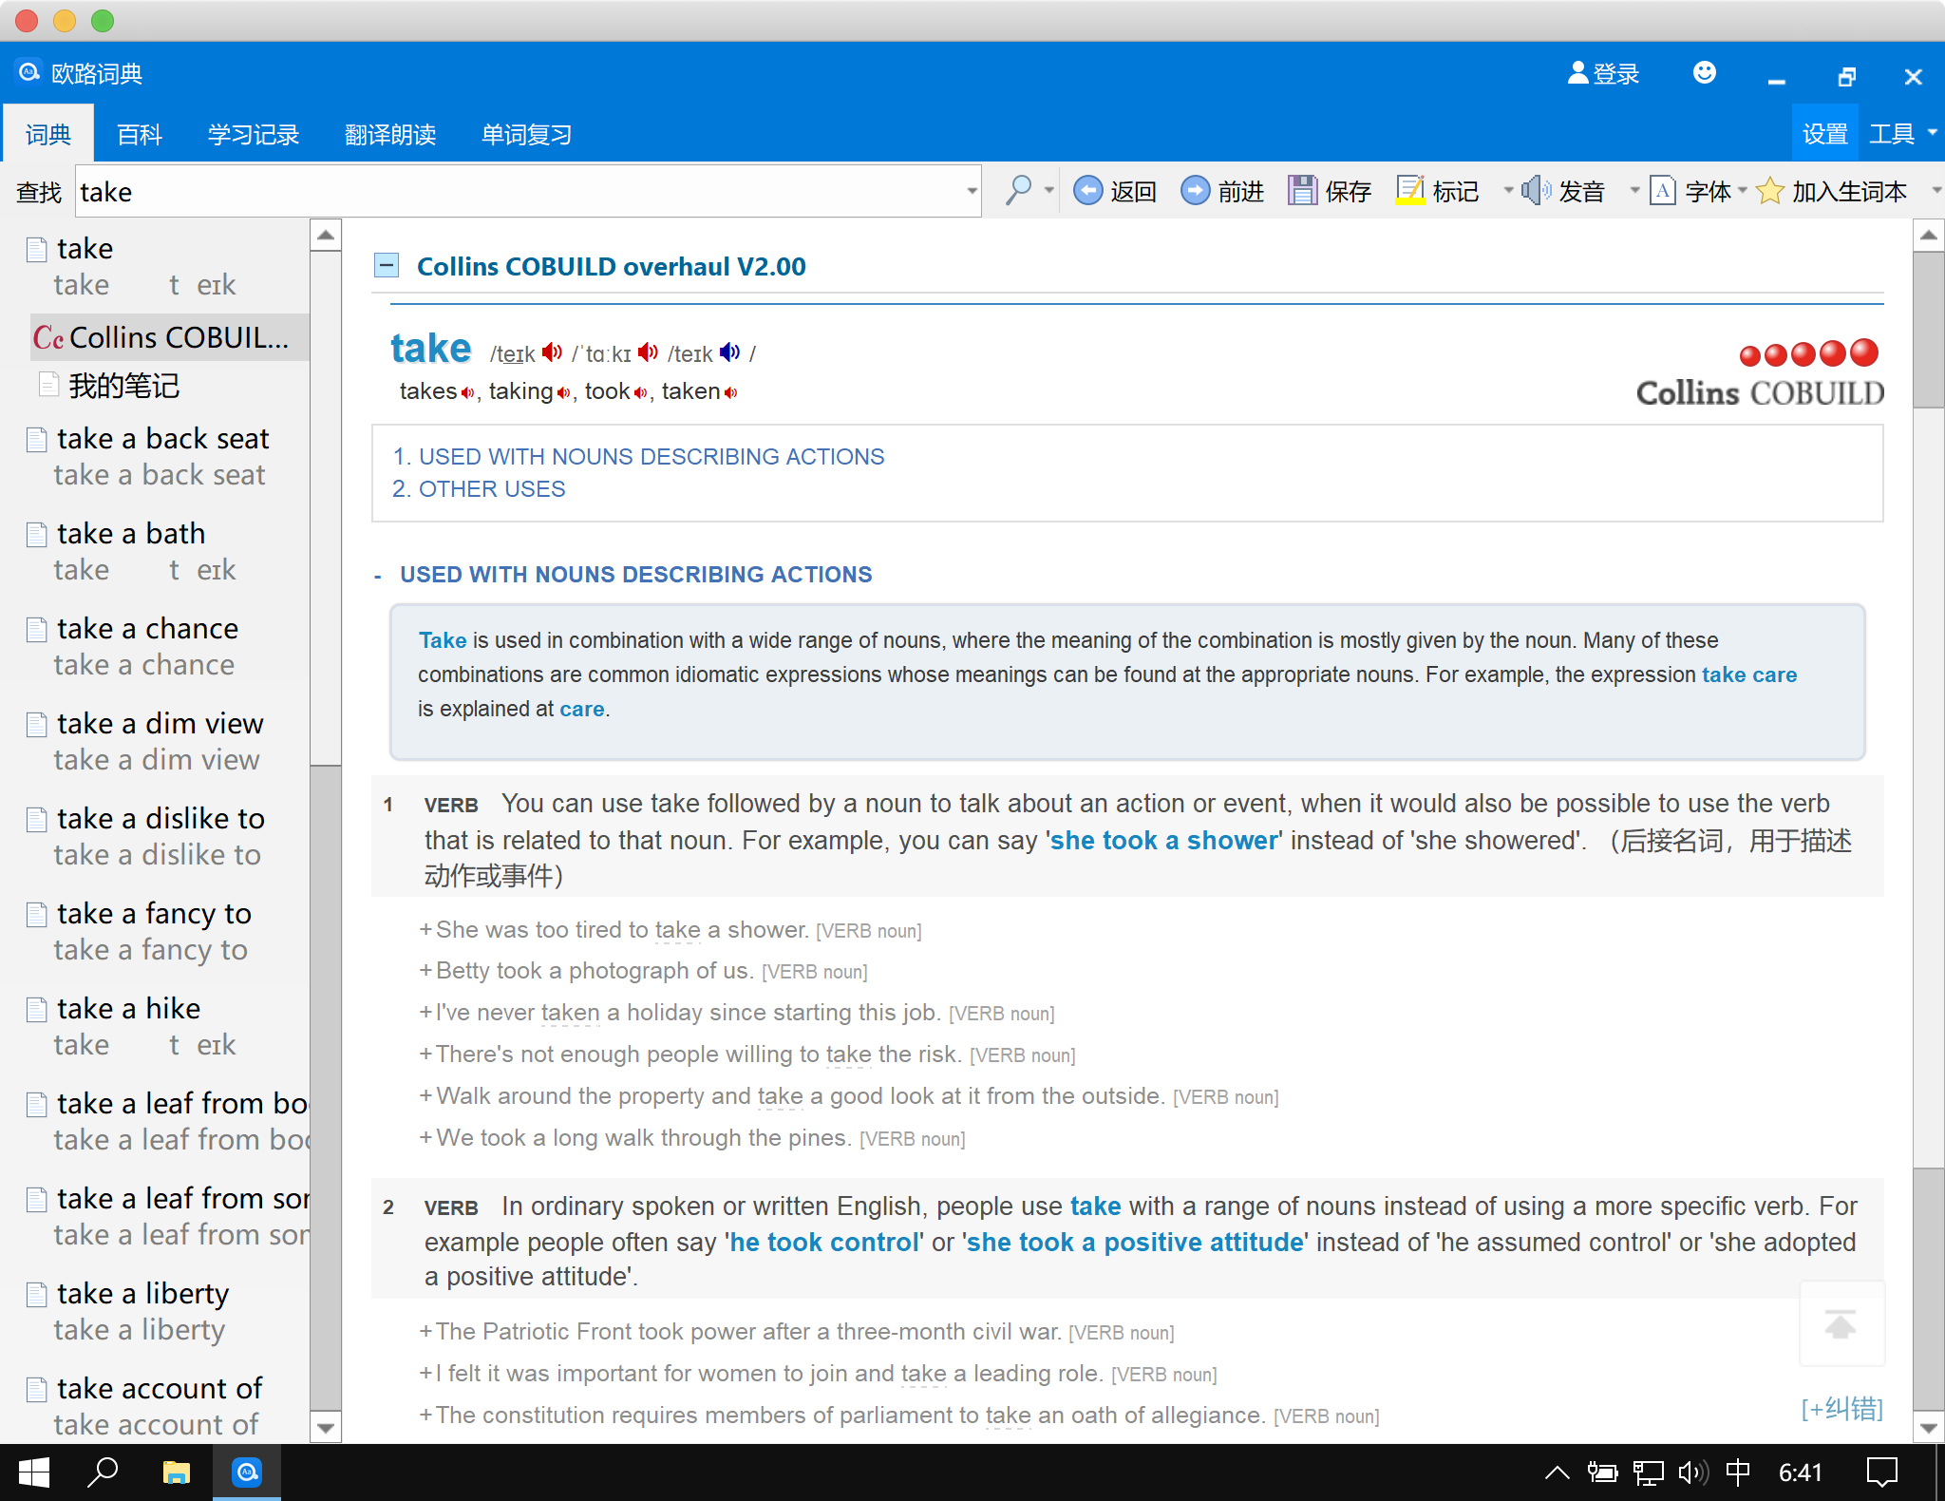Collapse the Collins COBUILD dictionary section
This screenshot has width=1945, height=1501.
(387, 265)
